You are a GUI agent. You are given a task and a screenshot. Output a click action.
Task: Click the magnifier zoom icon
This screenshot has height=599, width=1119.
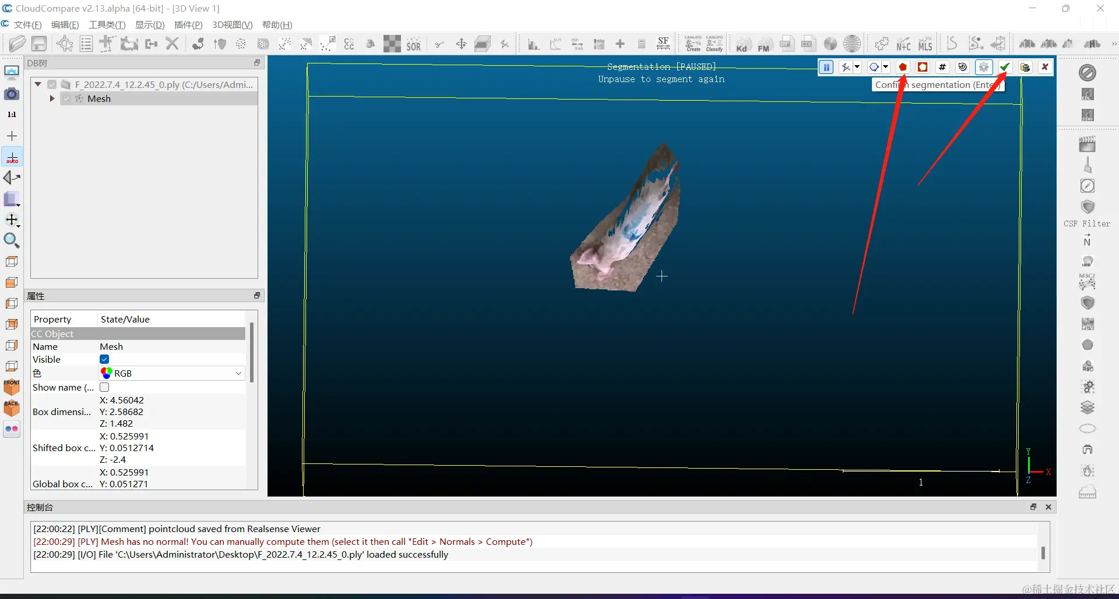12,240
